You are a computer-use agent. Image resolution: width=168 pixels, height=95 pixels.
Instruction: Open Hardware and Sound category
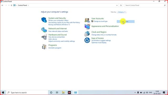57,35
